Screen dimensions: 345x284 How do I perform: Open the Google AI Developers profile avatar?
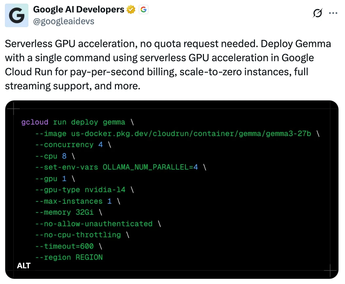pos(17,15)
